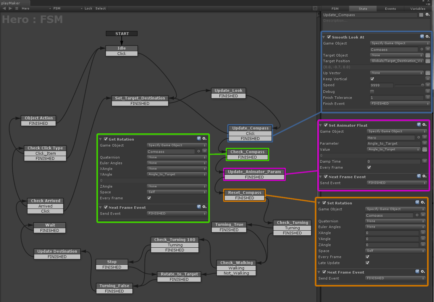434x302 pixels.
Task: Open the recent FSM list icon
Action: [x=17, y=9]
